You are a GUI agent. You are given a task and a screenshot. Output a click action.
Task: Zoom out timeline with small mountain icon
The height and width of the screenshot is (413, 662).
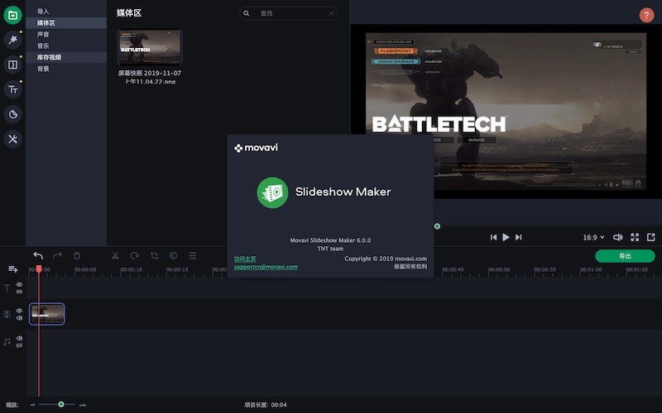pos(32,405)
